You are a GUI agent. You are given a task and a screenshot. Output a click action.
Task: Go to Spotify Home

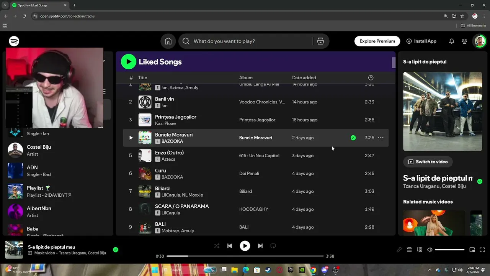(x=168, y=41)
